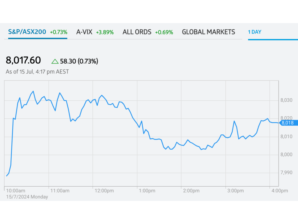Click the 2:00pm axis label
Viewport: 298px width, 224px height.
click(191, 191)
